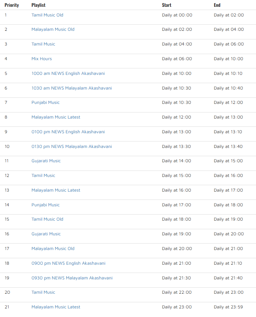256x317 pixels.
Task: Open 0100 pm NEWS English Akashavani playlist
Action: pos(68,132)
